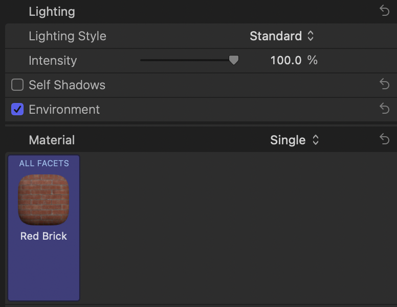Viewport: 397px width, 307px height.
Task: Open the Lighting Style Standard dropdown
Action: 282,36
